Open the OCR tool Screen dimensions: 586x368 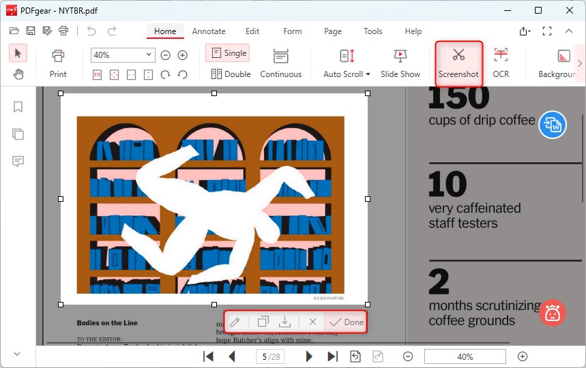pyautogui.click(x=501, y=63)
